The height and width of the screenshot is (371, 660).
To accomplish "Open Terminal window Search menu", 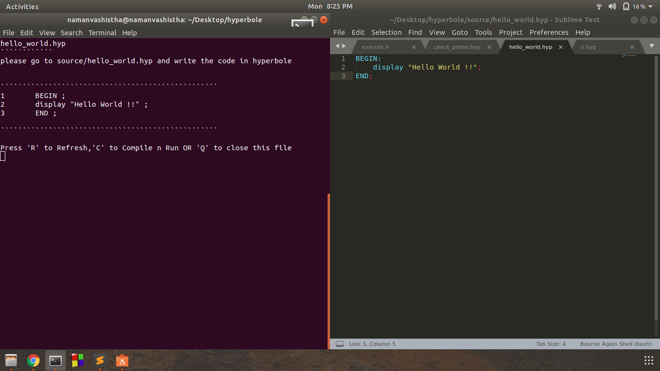I will tap(72, 33).
